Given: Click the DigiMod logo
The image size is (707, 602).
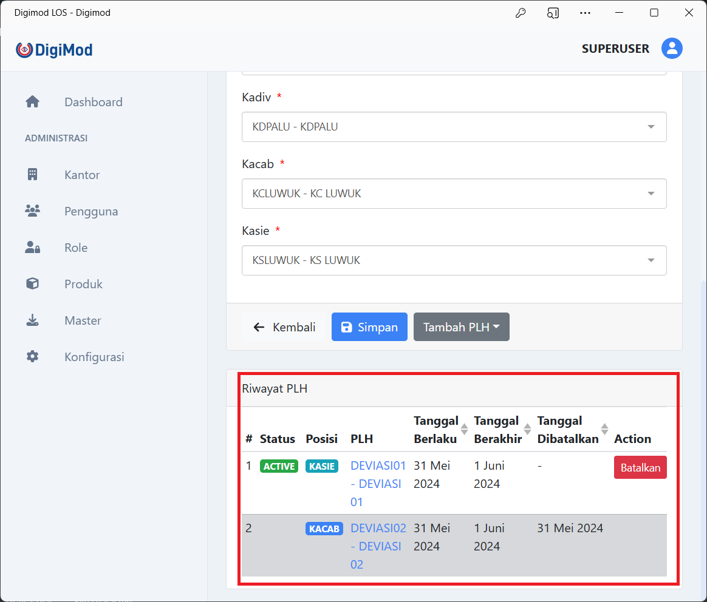Looking at the screenshot, I should click(x=54, y=50).
